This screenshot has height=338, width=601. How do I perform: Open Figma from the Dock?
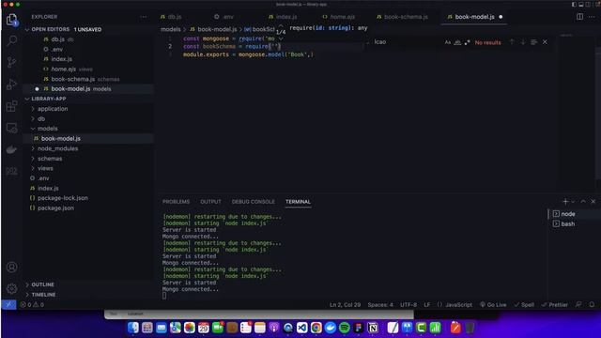click(x=359, y=328)
